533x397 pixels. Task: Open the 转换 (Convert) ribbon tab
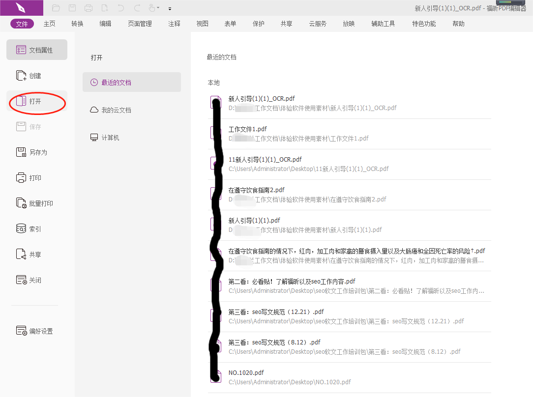77,23
